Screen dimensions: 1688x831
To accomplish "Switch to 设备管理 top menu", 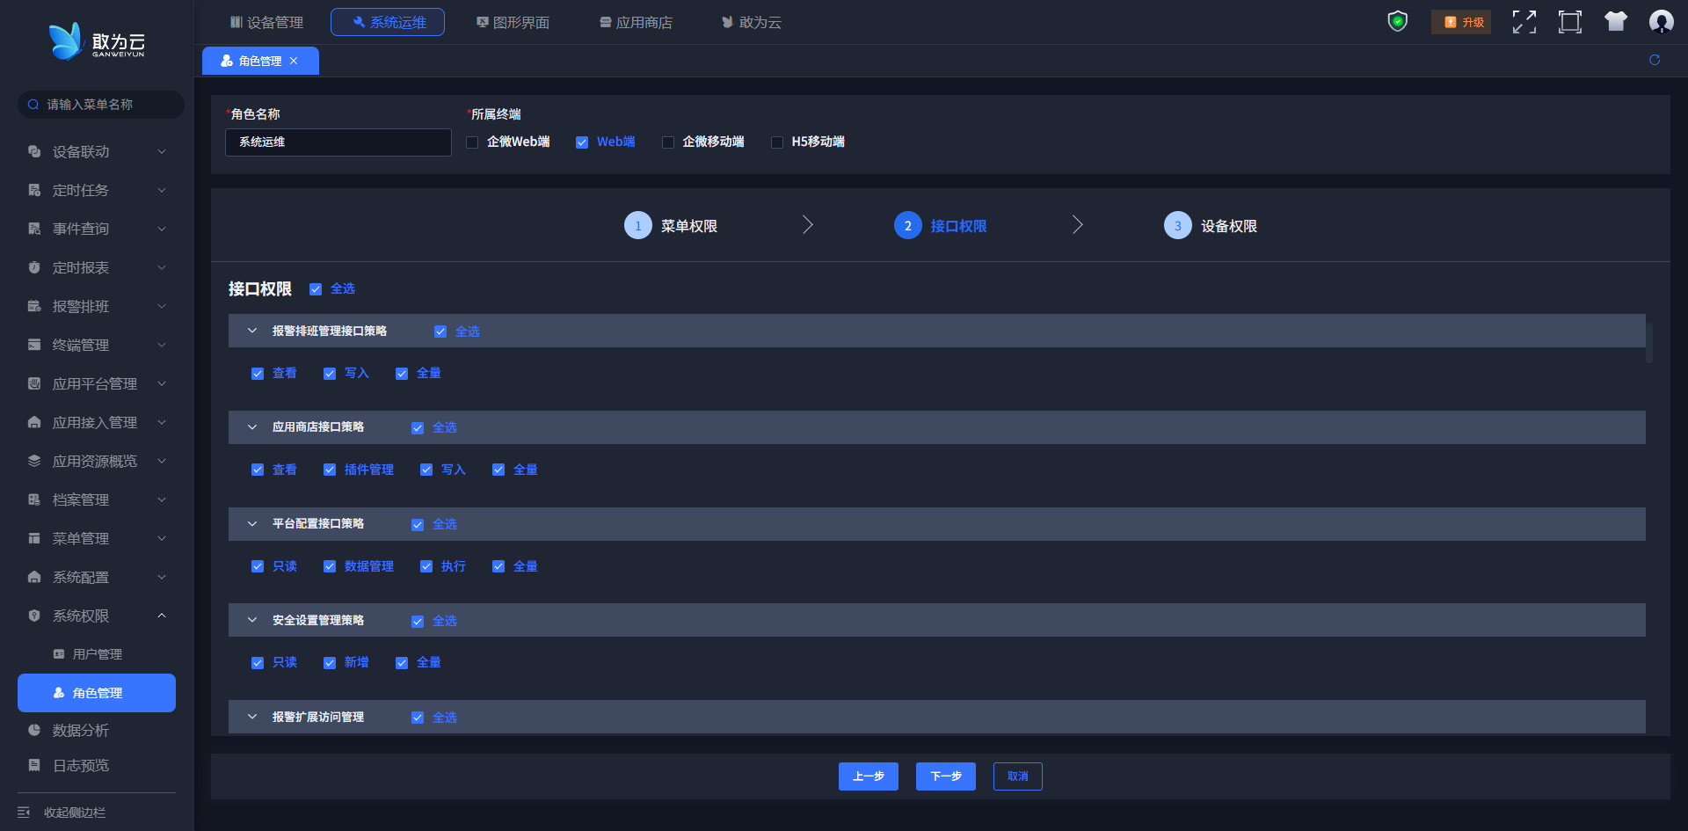I will (x=266, y=22).
